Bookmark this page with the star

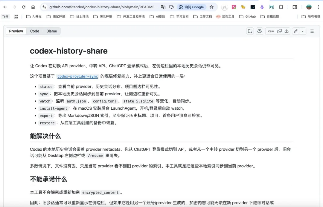click(x=211, y=7)
